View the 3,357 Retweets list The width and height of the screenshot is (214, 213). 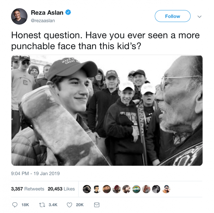point(28,189)
